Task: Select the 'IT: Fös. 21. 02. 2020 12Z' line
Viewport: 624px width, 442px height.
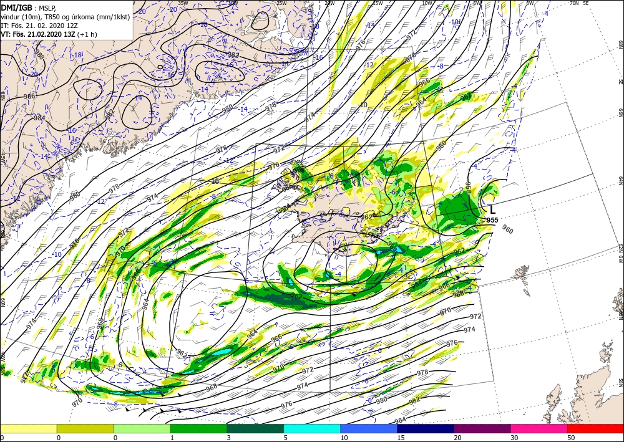Action: point(39,26)
